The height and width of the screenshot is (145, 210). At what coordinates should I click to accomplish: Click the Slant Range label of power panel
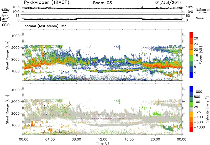[7, 55]
